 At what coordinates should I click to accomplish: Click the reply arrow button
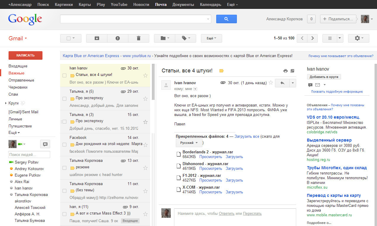click(x=282, y=83)
